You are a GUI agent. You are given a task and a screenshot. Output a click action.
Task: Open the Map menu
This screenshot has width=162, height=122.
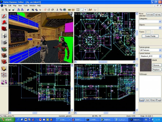(15, 6)
